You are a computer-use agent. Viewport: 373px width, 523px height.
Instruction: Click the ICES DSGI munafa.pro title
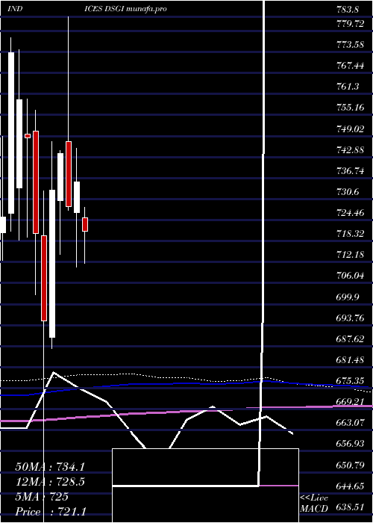(125, 9)
